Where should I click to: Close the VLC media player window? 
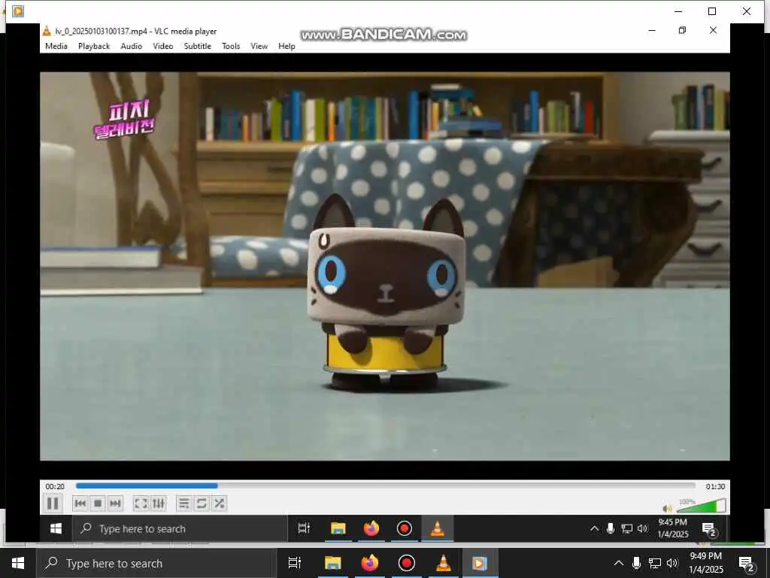713,30
